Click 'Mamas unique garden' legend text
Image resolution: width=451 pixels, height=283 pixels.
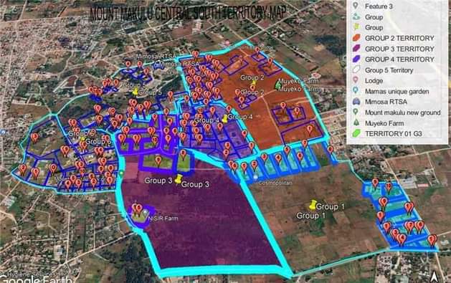click(397, 92)
